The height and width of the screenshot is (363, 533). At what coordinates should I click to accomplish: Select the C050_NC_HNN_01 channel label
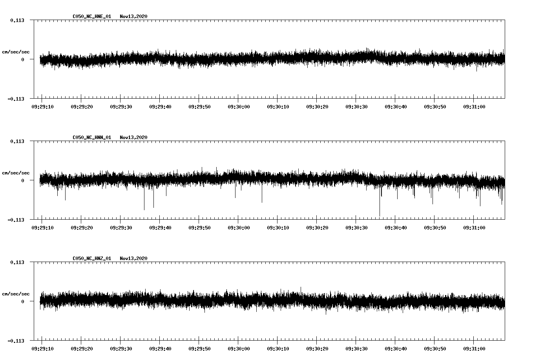point(91,137)
